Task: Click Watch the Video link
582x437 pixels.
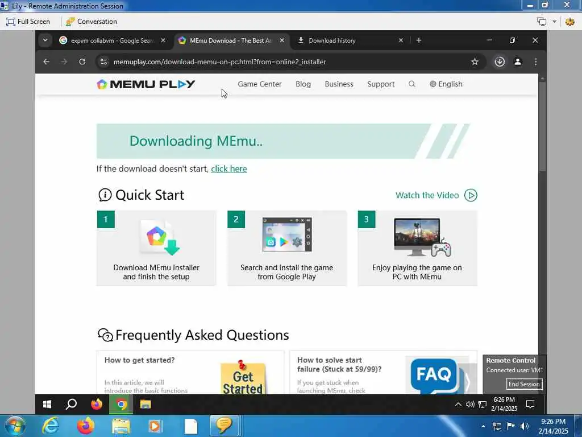Action: tap(427, 195)
